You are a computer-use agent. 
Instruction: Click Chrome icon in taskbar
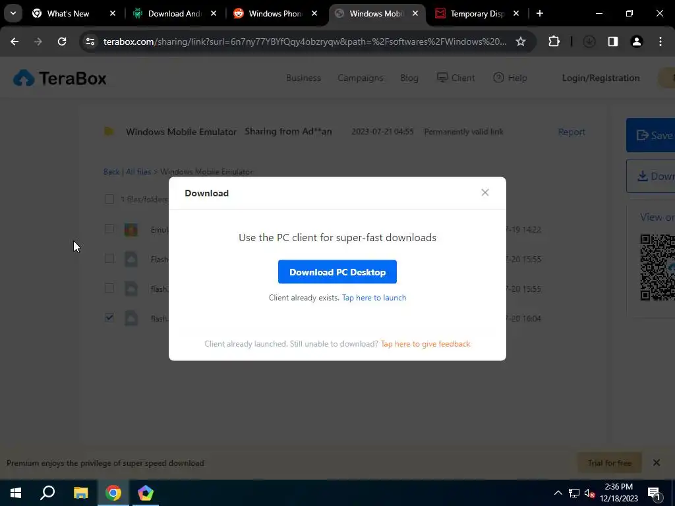[113, 493]
